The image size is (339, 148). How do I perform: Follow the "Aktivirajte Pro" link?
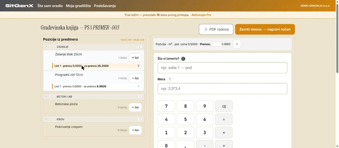[201, 15]
